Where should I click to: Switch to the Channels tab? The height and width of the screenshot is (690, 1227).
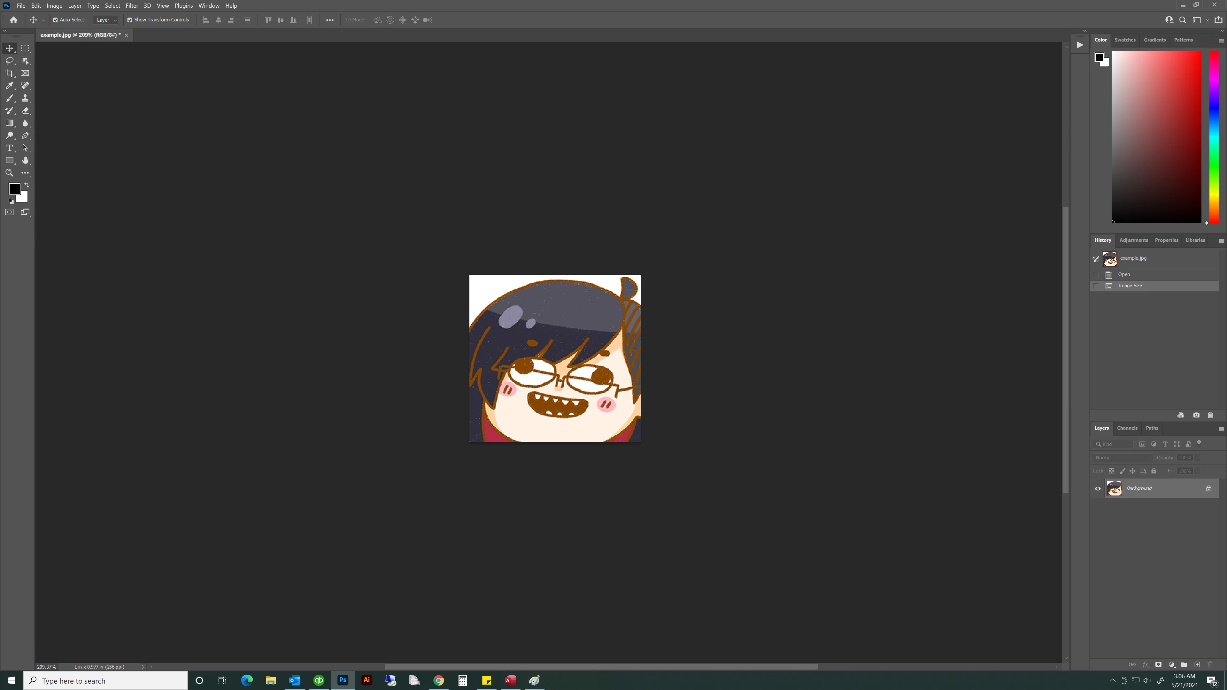pos(1127,428)
